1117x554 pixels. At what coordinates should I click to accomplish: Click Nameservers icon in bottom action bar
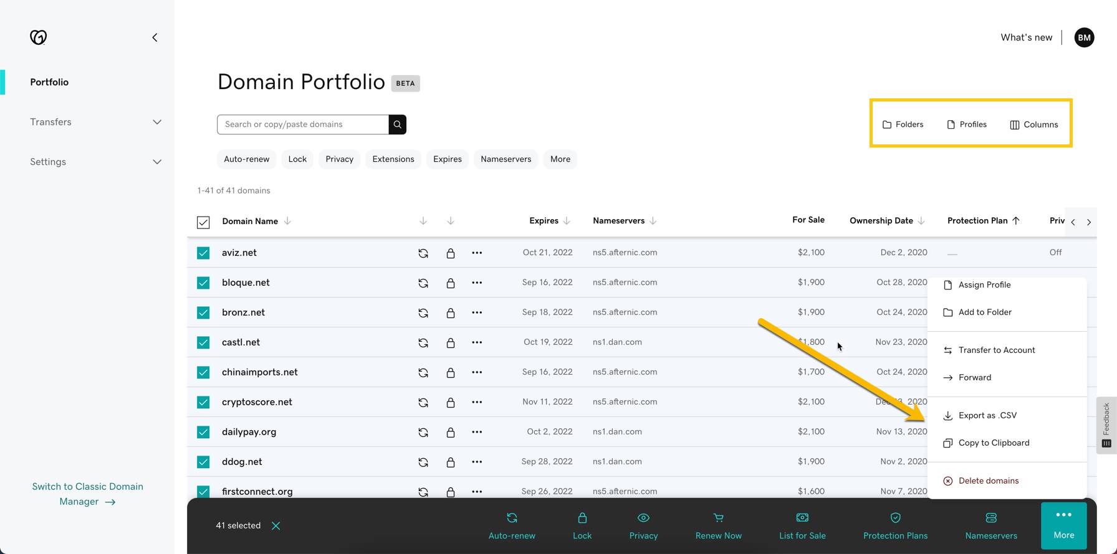[x=990, y=518]
